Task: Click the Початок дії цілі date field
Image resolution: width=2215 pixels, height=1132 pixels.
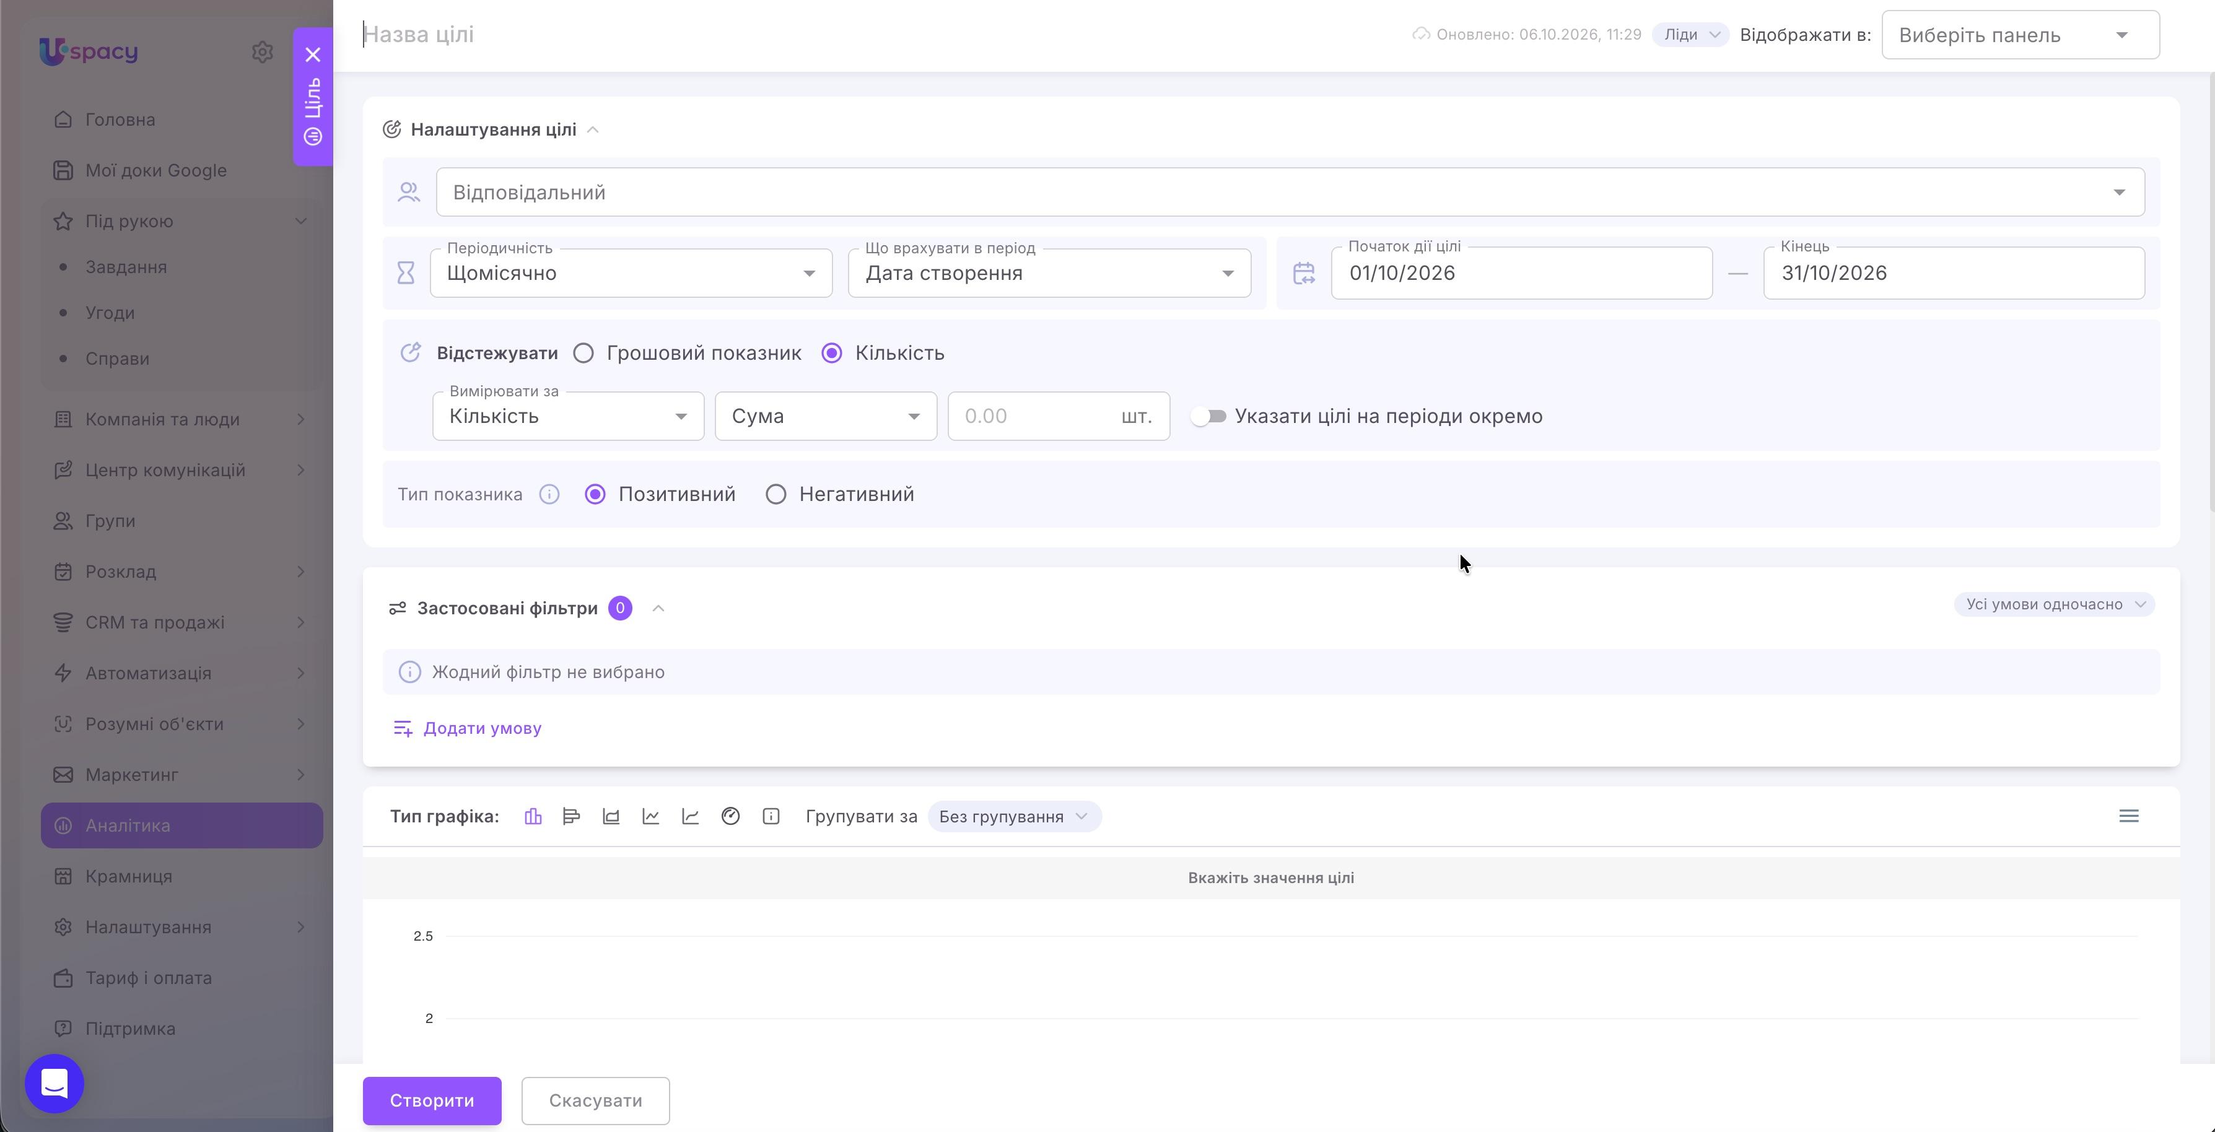Action: 1521,273
